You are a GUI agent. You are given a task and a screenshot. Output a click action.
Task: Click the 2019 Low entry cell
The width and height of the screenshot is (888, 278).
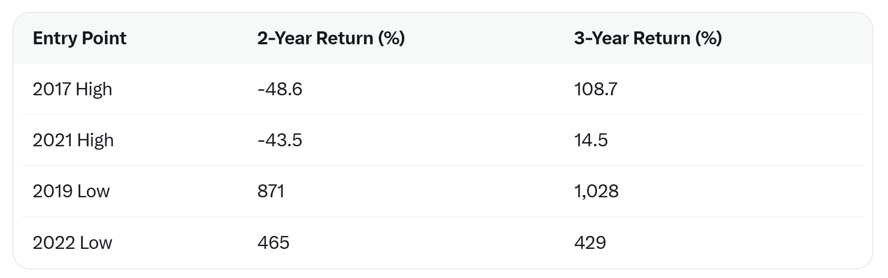tap(71, 191)
